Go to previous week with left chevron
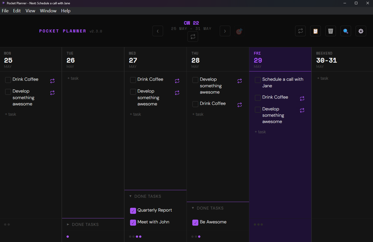The height and width of the screenshot is (242, 373). (158, 31)
